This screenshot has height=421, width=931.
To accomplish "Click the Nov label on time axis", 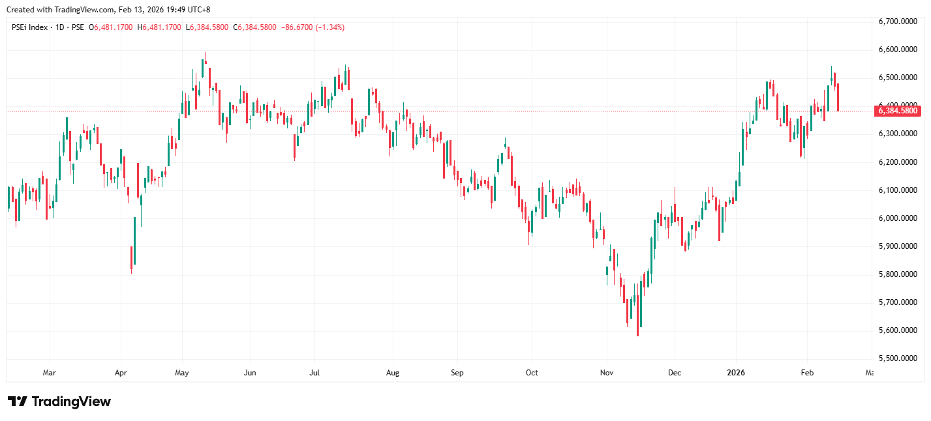I will point(607,373).
